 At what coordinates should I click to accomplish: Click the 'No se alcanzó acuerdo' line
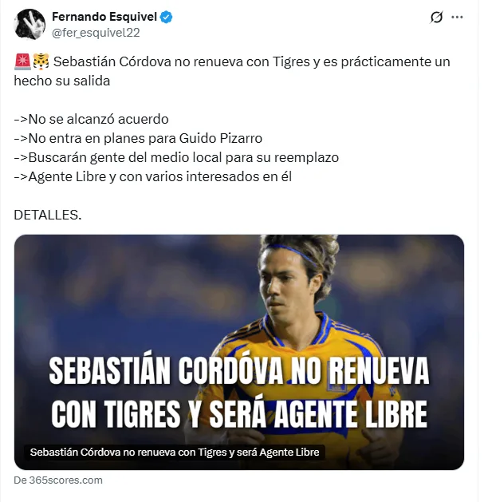(92, 120)
